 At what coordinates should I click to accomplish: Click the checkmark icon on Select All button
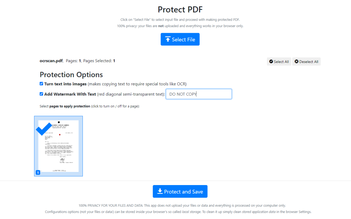pos(272,61)
